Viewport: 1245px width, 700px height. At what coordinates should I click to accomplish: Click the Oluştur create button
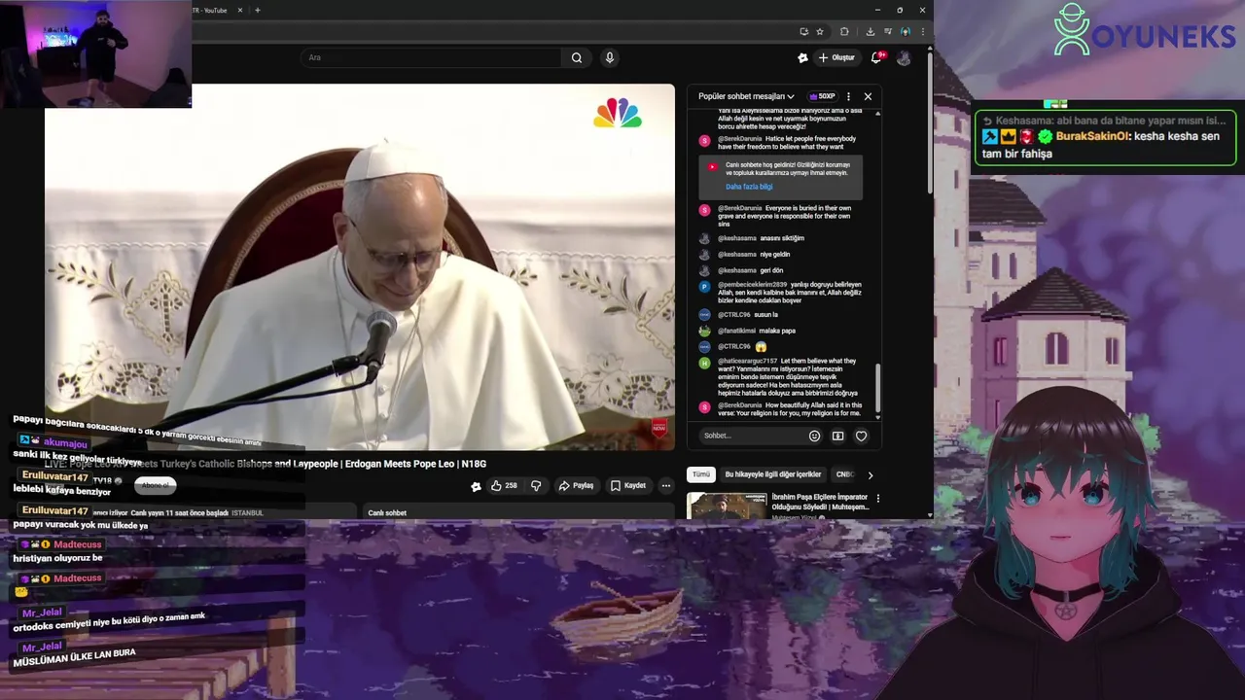[x=836, y=57]
